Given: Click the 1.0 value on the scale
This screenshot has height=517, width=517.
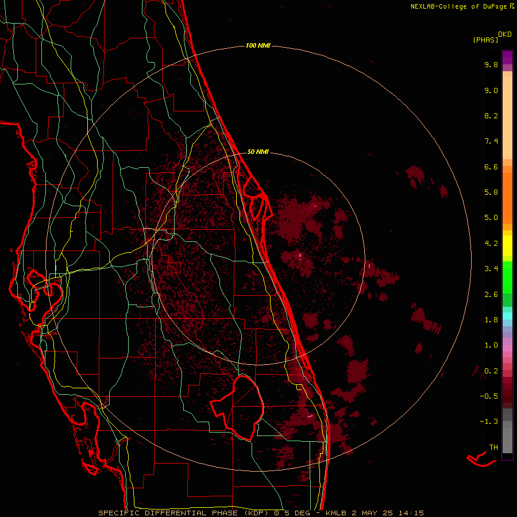Looking at the screenshot, I should (x=491, y=345).
